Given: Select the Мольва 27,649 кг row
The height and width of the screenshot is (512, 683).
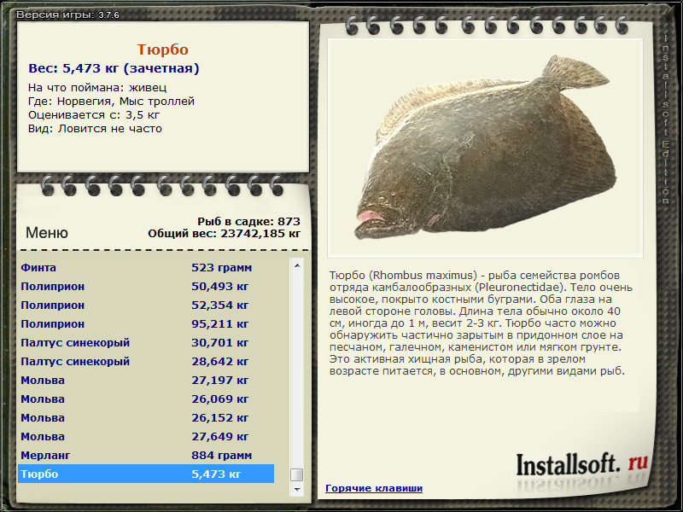Looking at the screenshot, I should click(x=146, y=436).
